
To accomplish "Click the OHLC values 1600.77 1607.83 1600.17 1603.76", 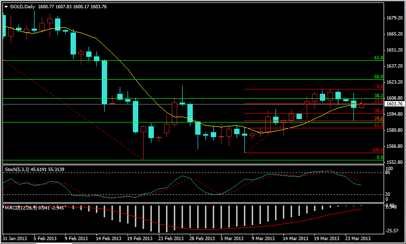I will pyautogui.click(x=72, y=7).
